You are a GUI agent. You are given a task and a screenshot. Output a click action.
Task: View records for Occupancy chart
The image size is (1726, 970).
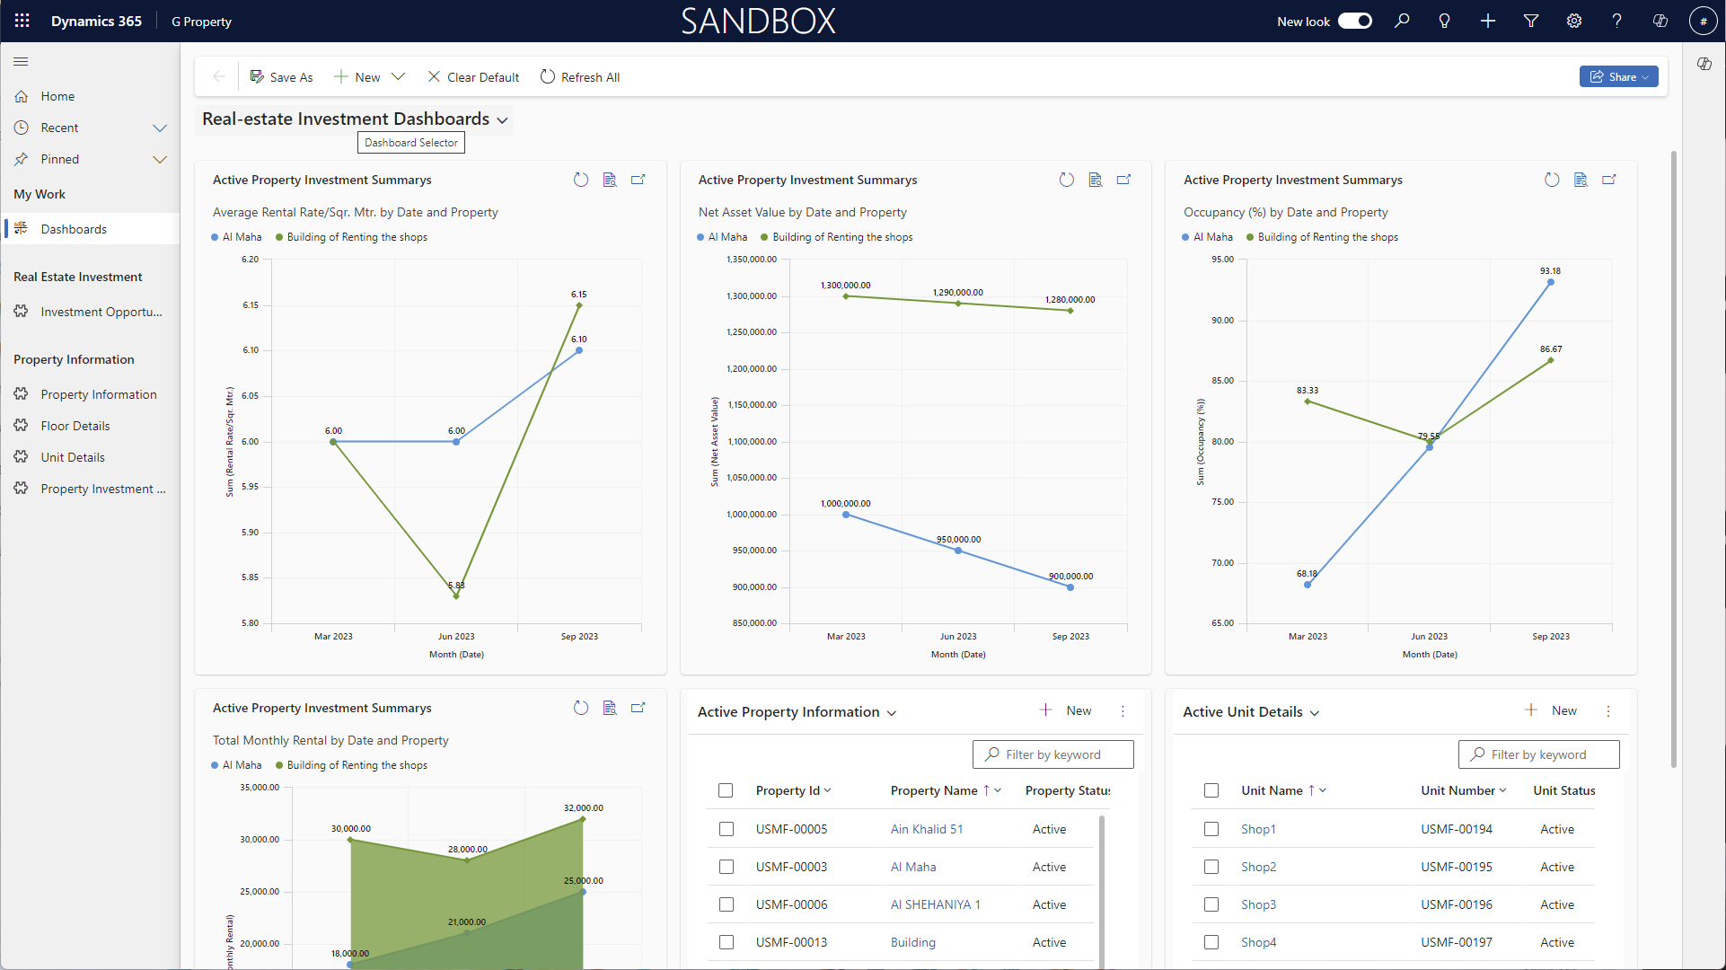1581,180
